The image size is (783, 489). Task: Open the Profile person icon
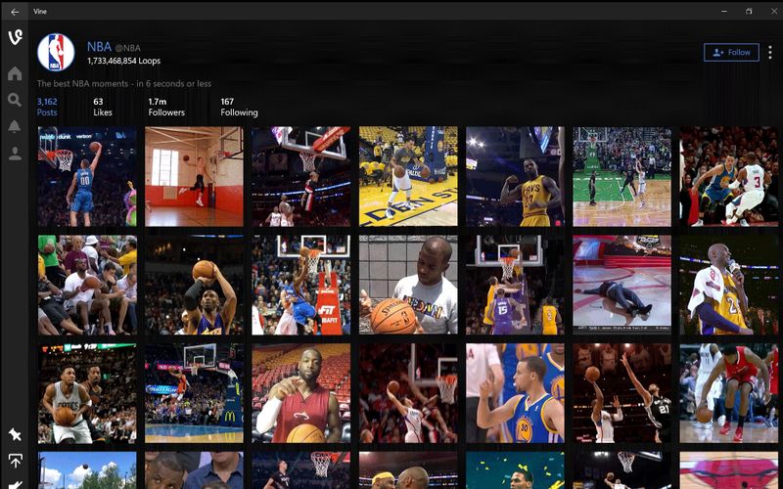tap(15, 154)
